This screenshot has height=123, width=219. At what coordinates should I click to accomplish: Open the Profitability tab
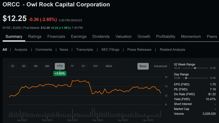[166, 36]
